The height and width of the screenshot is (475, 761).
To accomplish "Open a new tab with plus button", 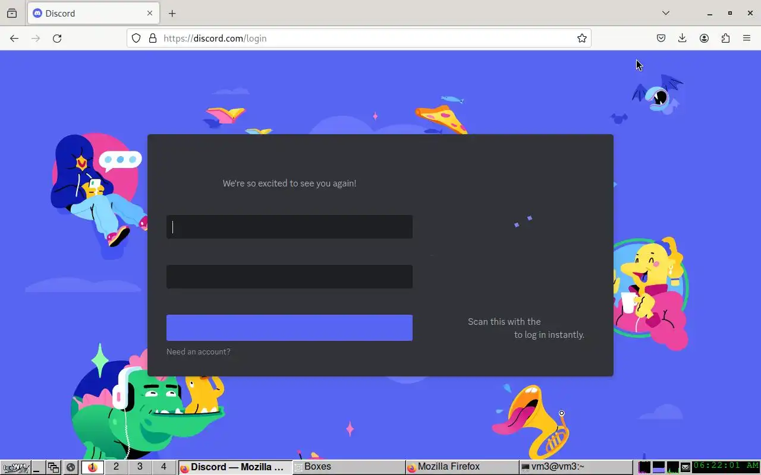I will [x=172, y=13].
